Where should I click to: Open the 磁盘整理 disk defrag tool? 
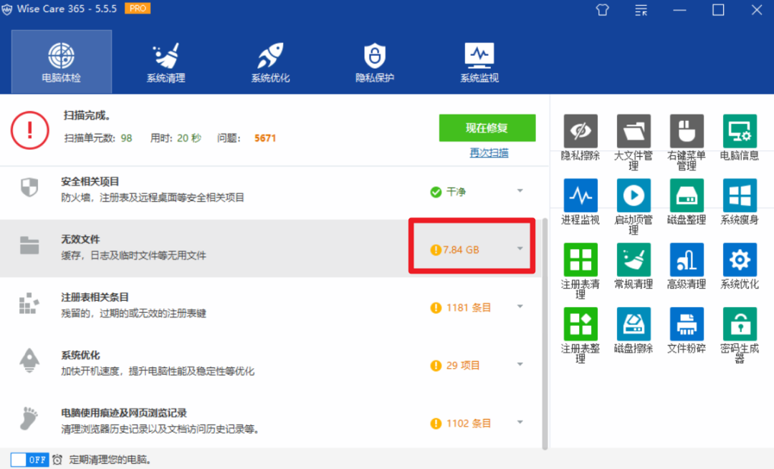[687, 195]
